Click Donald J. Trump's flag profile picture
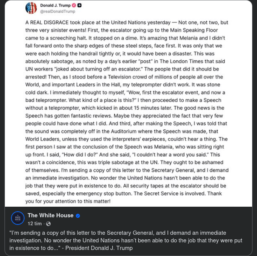Viewport: 257px width, 256px height. point(31,8)
